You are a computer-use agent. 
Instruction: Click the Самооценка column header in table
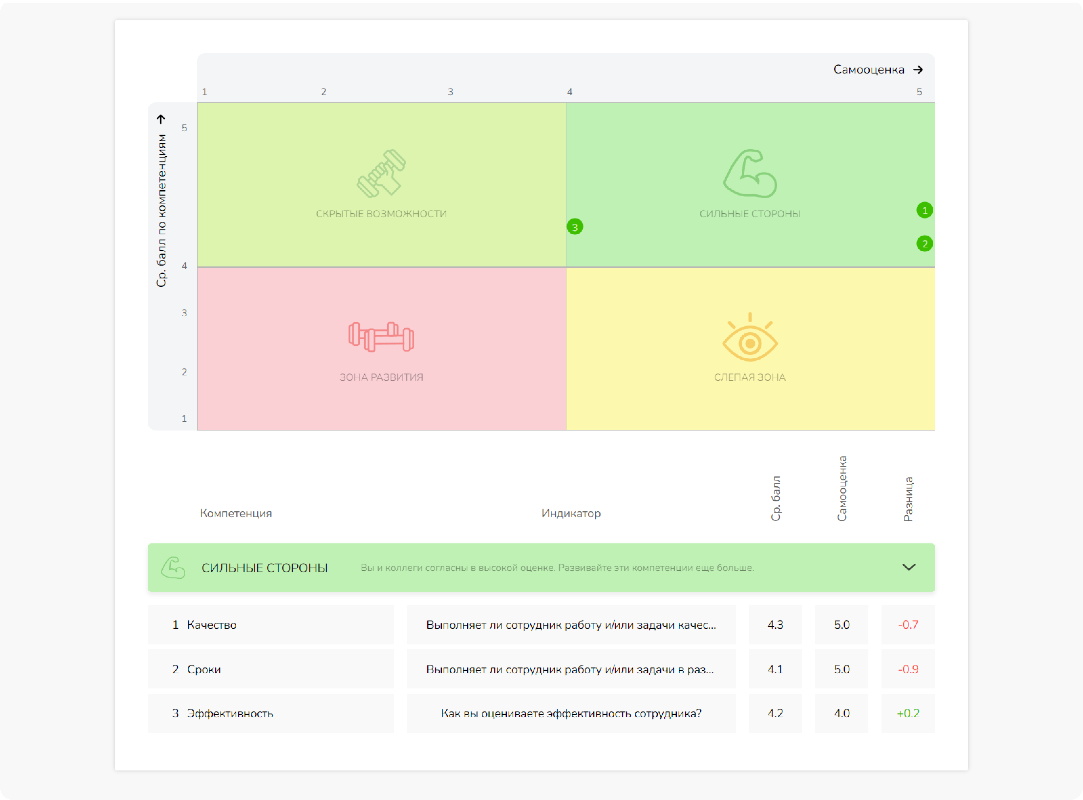842,488
